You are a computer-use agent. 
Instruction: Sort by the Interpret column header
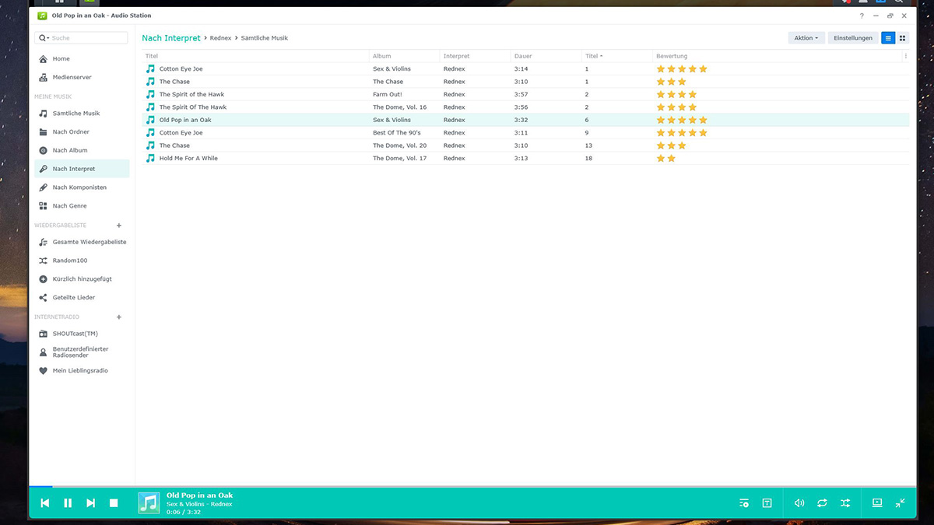tap(475, 56)
